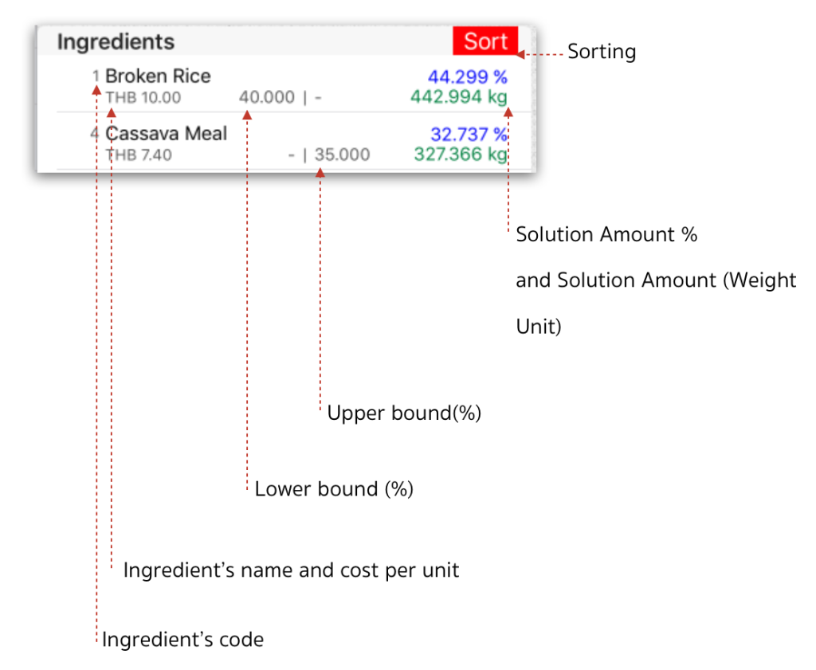This screenshot has width=816, height=670.
Task: Click ingredient code 1 beside Broken Rice
Action: coord(96,77)
